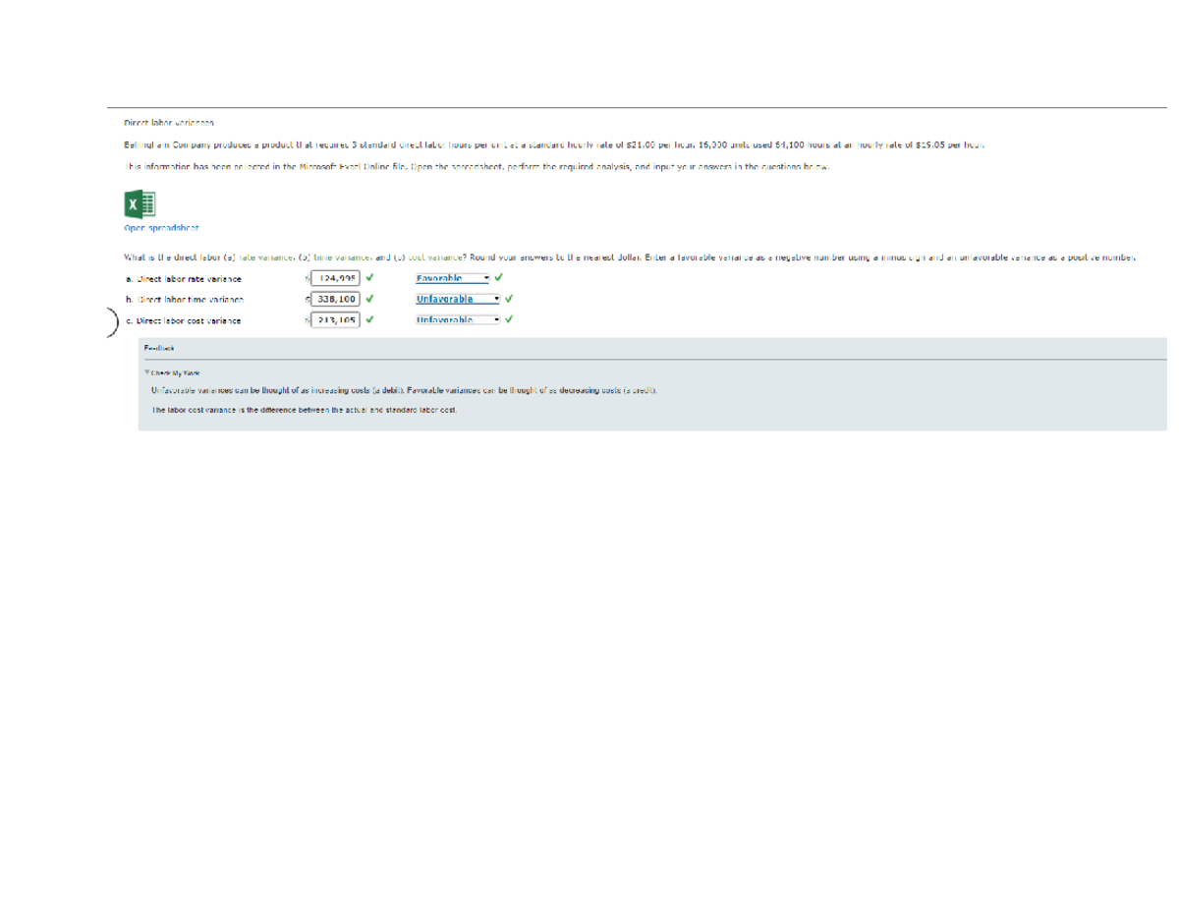The height and width of the screenshot is (911, 1179).
Task: Click the green checkmark beside cost variance amount
Action: coord(367,318)
